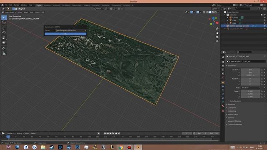Open the outliner filter funnel
The width and height of the screenshot is (267, 150).
click(x=259, y=8)
